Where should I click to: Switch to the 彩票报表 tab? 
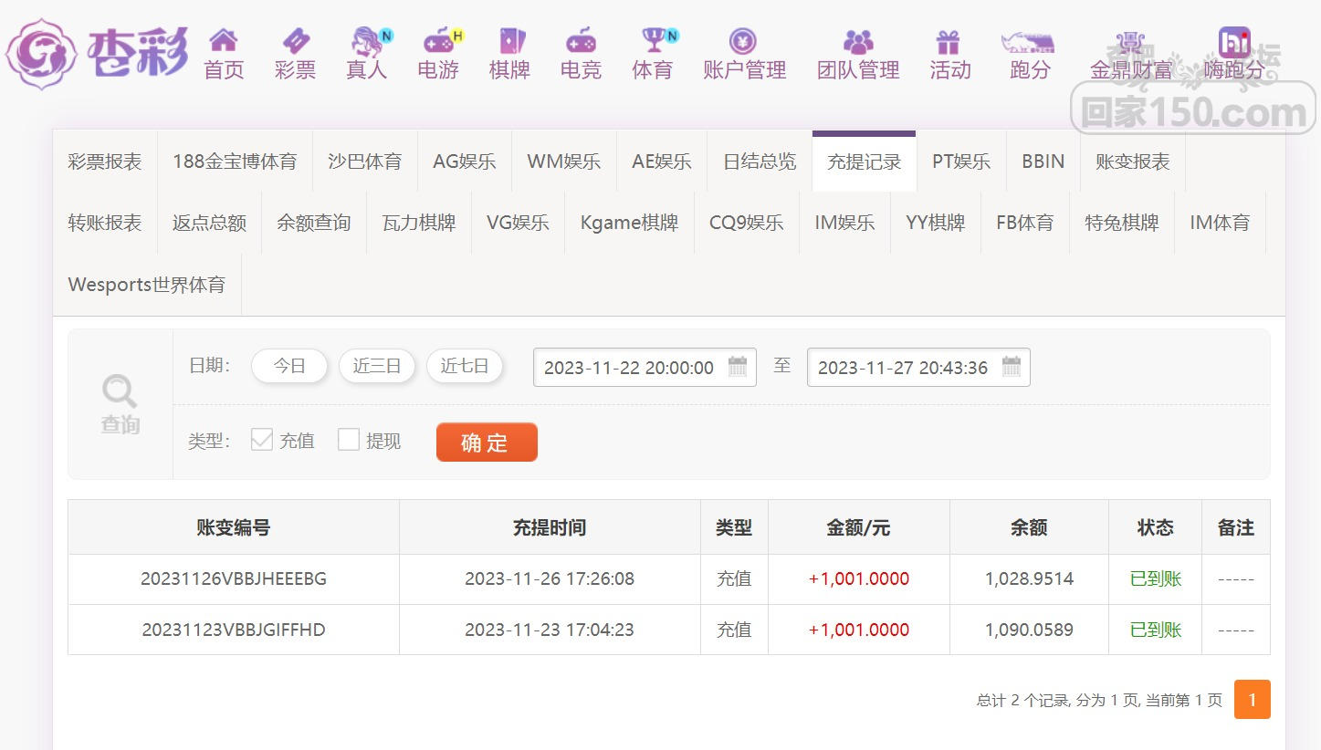105,161
